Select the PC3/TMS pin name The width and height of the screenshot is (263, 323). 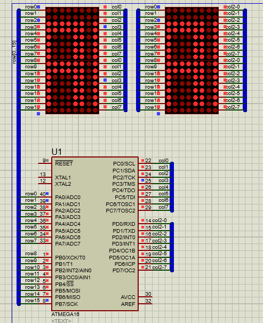pos(124,184)
